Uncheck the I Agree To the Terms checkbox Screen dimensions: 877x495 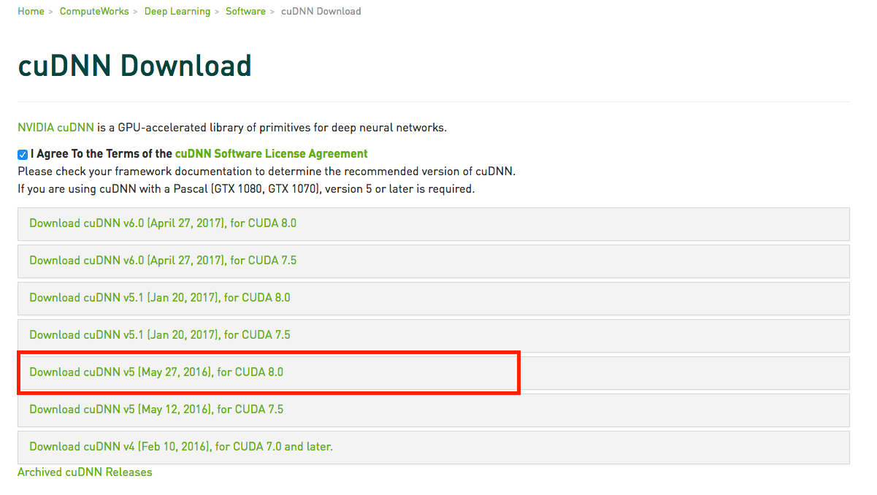click(x=23, y=154)
